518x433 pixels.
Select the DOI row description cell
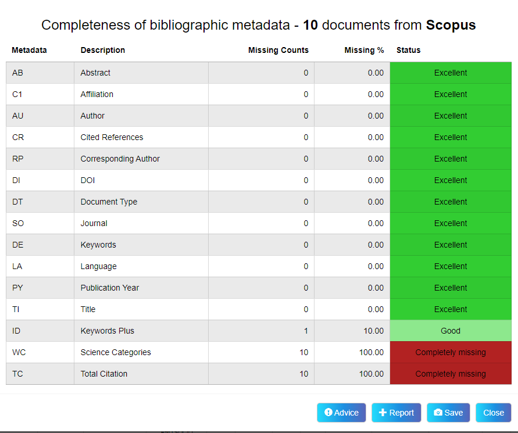[x=87, y=180]
